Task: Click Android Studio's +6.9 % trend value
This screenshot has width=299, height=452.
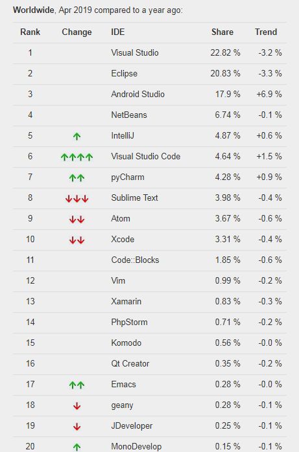Action: click(x=269, y=95)
